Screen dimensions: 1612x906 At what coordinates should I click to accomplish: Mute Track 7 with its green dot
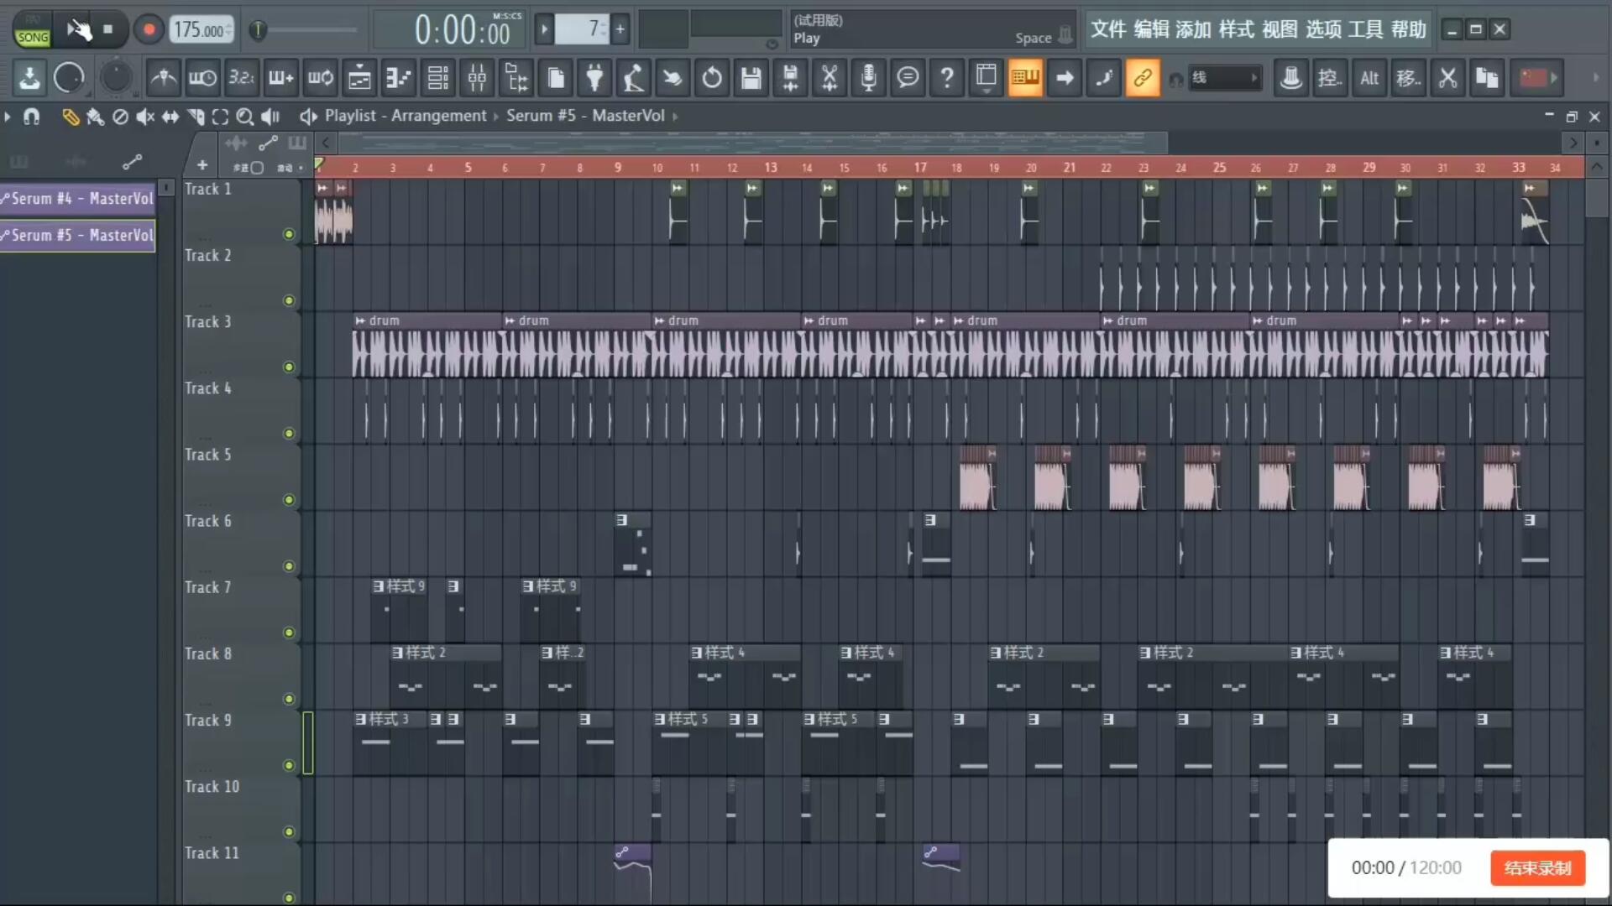click(289, 633)
